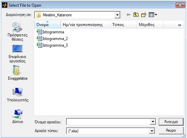The image size is (187, 138).
Task: Expand the Όνομα αρχείου dropdown arrow
Action: [x=153, y=122]
